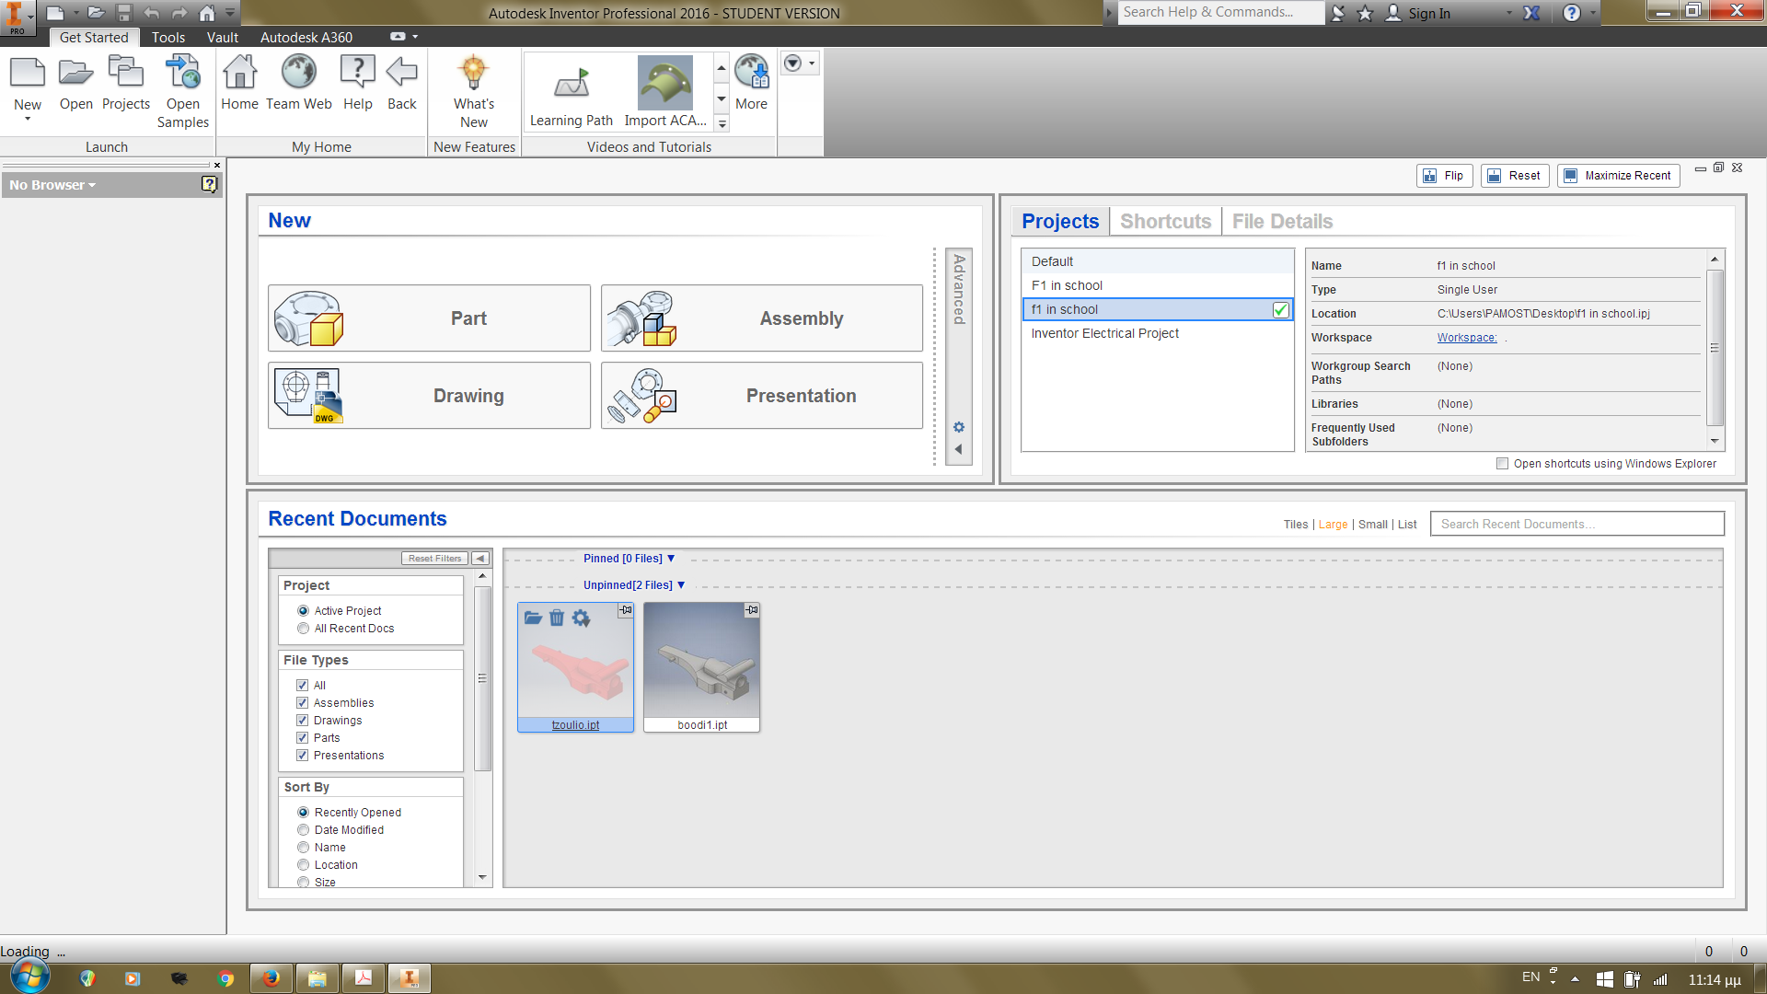Remove tzoulio.ipt using trash icon
The height and width of the screenshot is (994, 1767).
(x=557, y=618)
